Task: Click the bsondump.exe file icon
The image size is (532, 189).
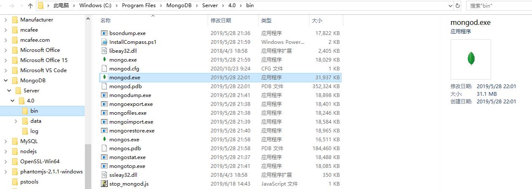Action: pos(105,33)
